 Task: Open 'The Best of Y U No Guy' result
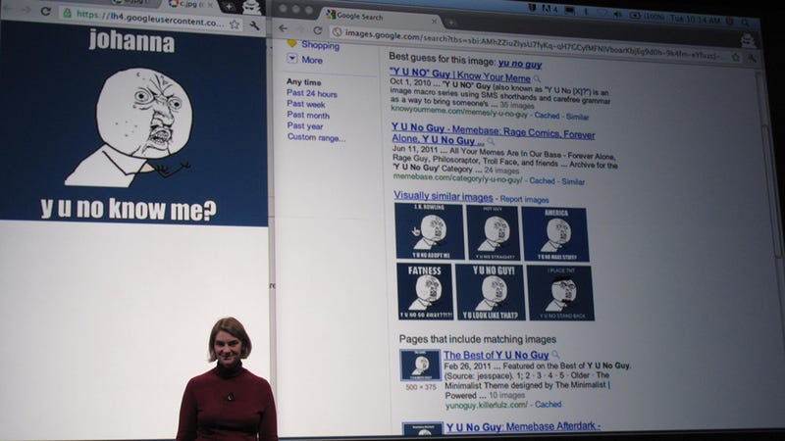496,355
